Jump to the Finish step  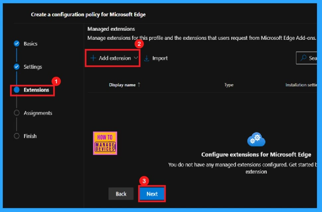pyautogui.click(x=30, y=136)
